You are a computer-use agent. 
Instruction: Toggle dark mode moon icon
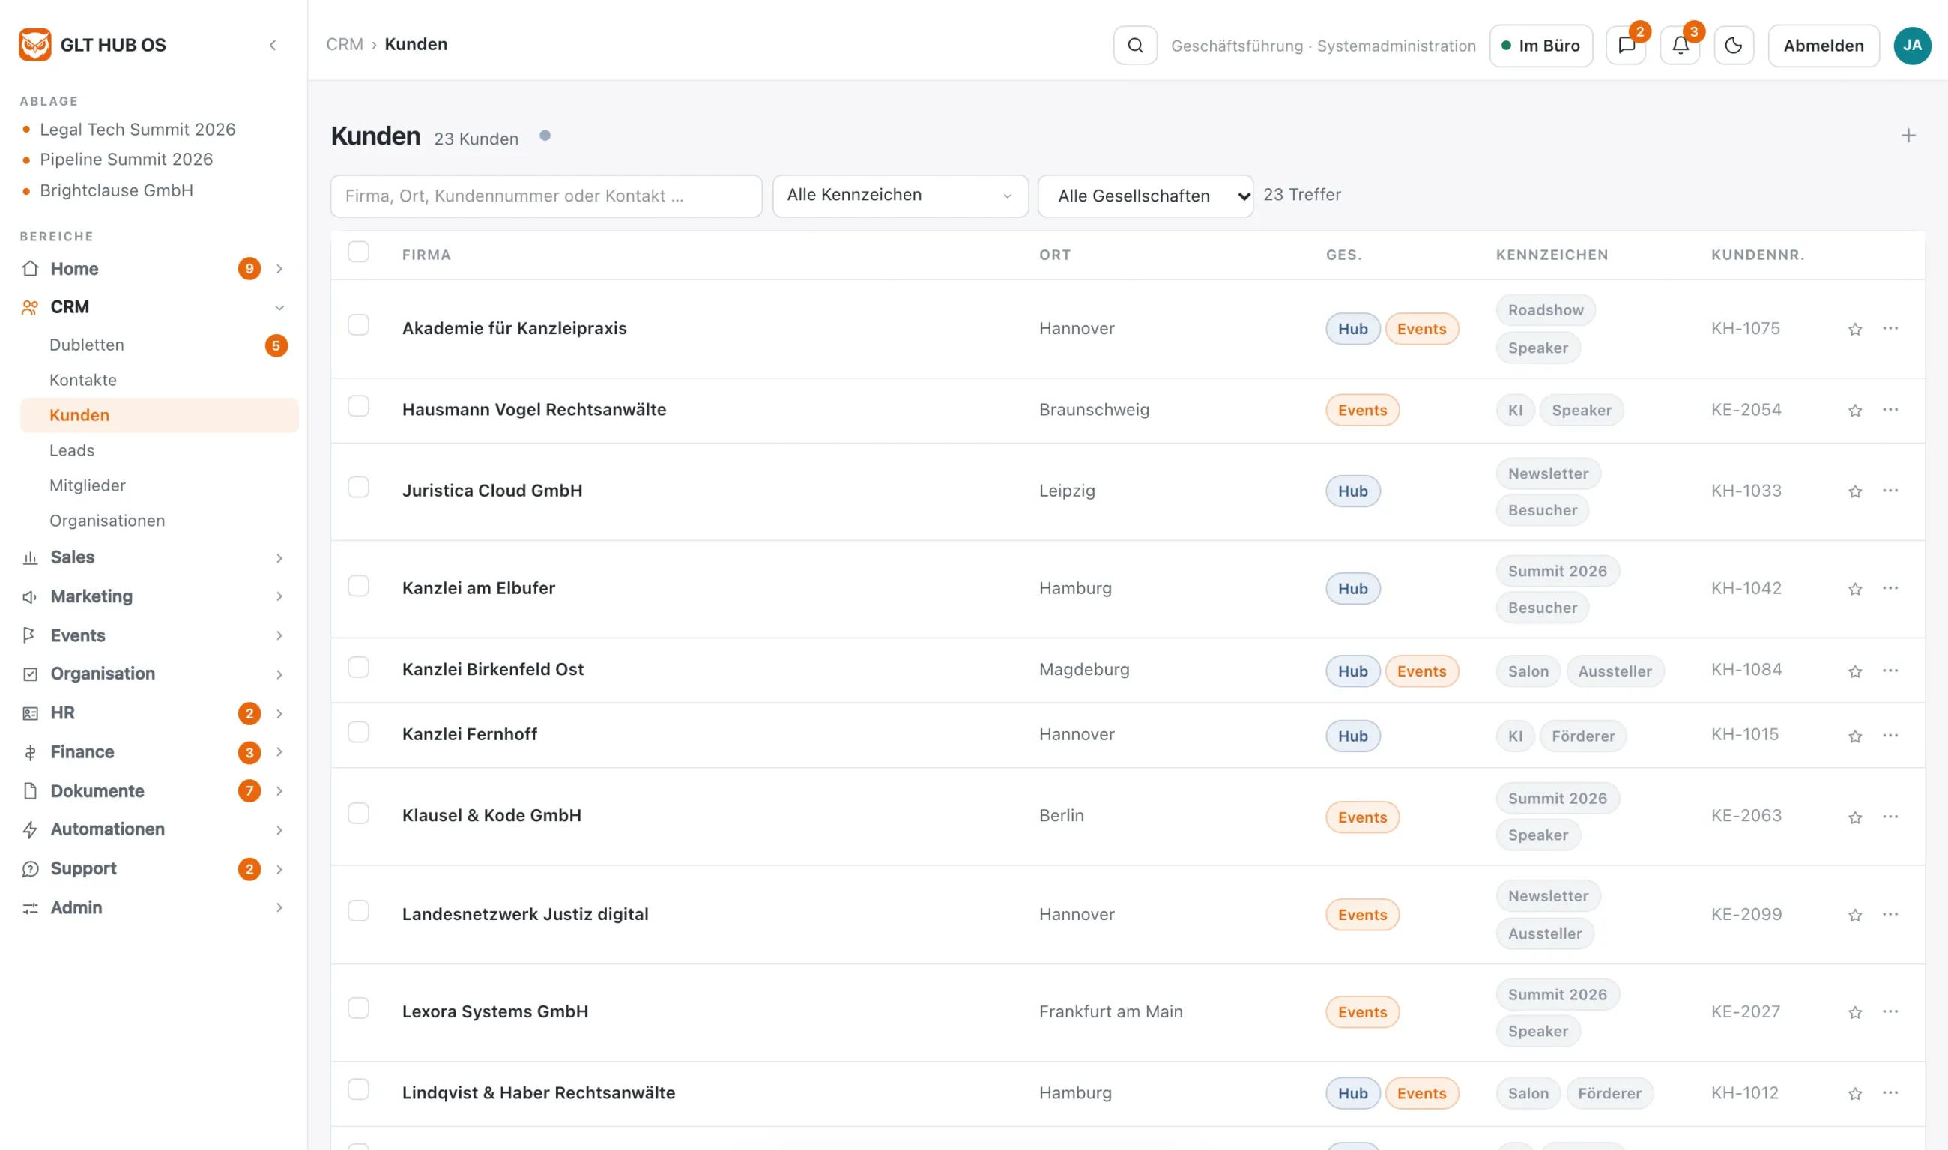pyautogui.click(x=1734, y=46)
